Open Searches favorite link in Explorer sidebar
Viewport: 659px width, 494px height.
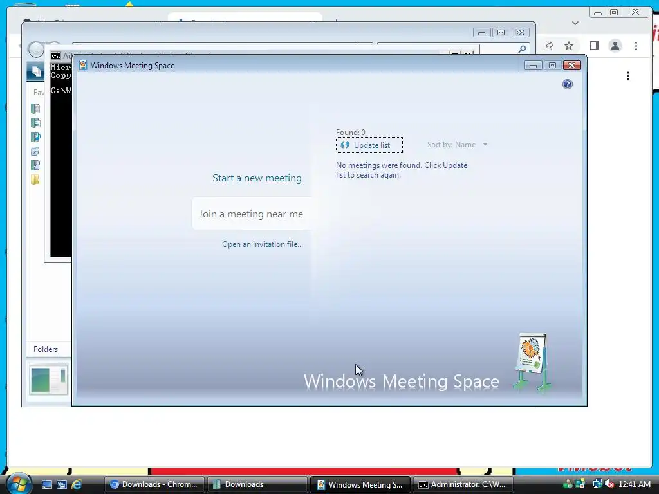click(x=35, y=165)
